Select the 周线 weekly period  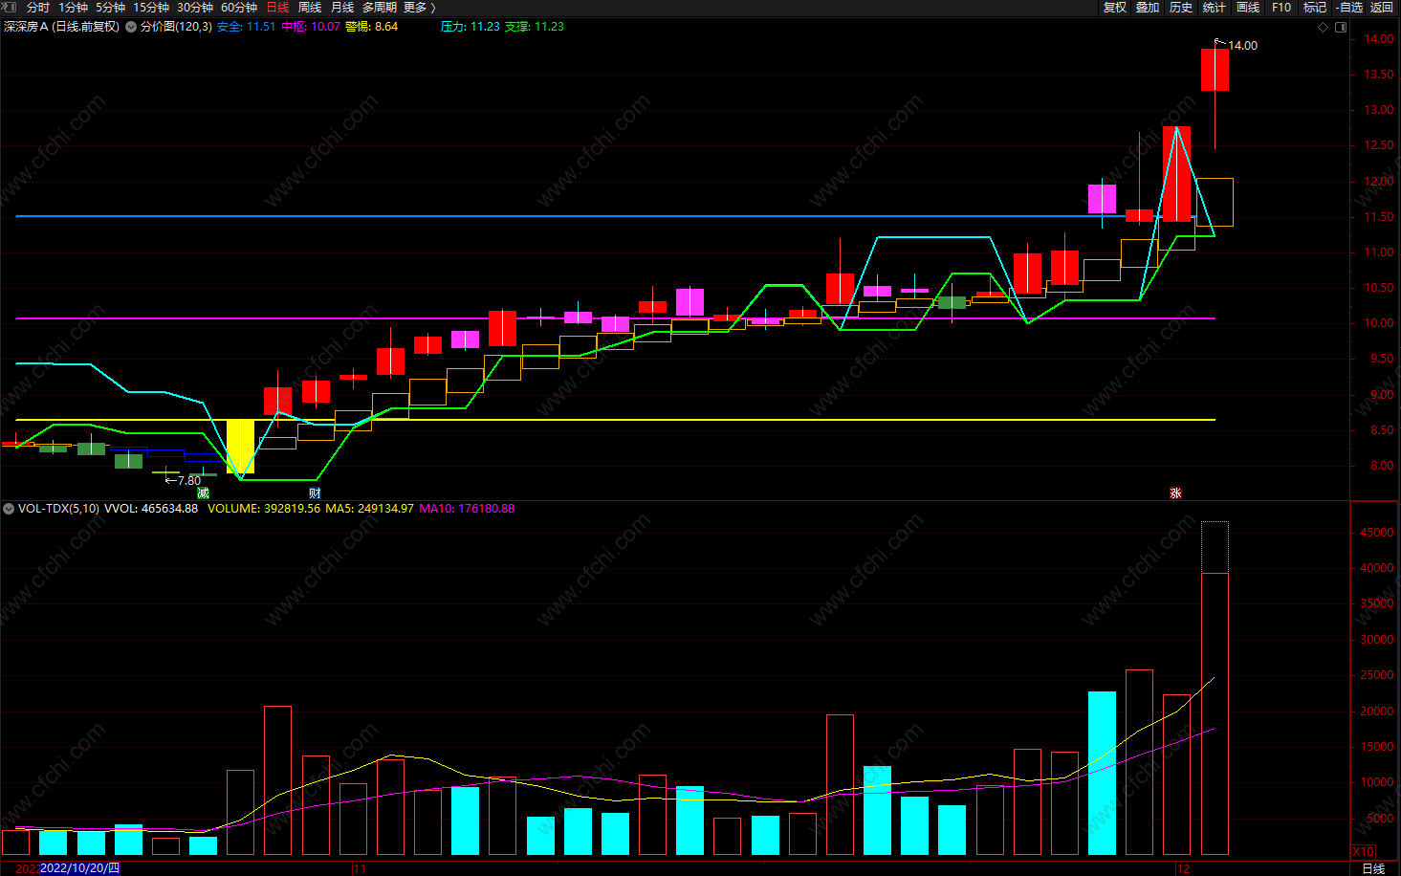point(310,7)
